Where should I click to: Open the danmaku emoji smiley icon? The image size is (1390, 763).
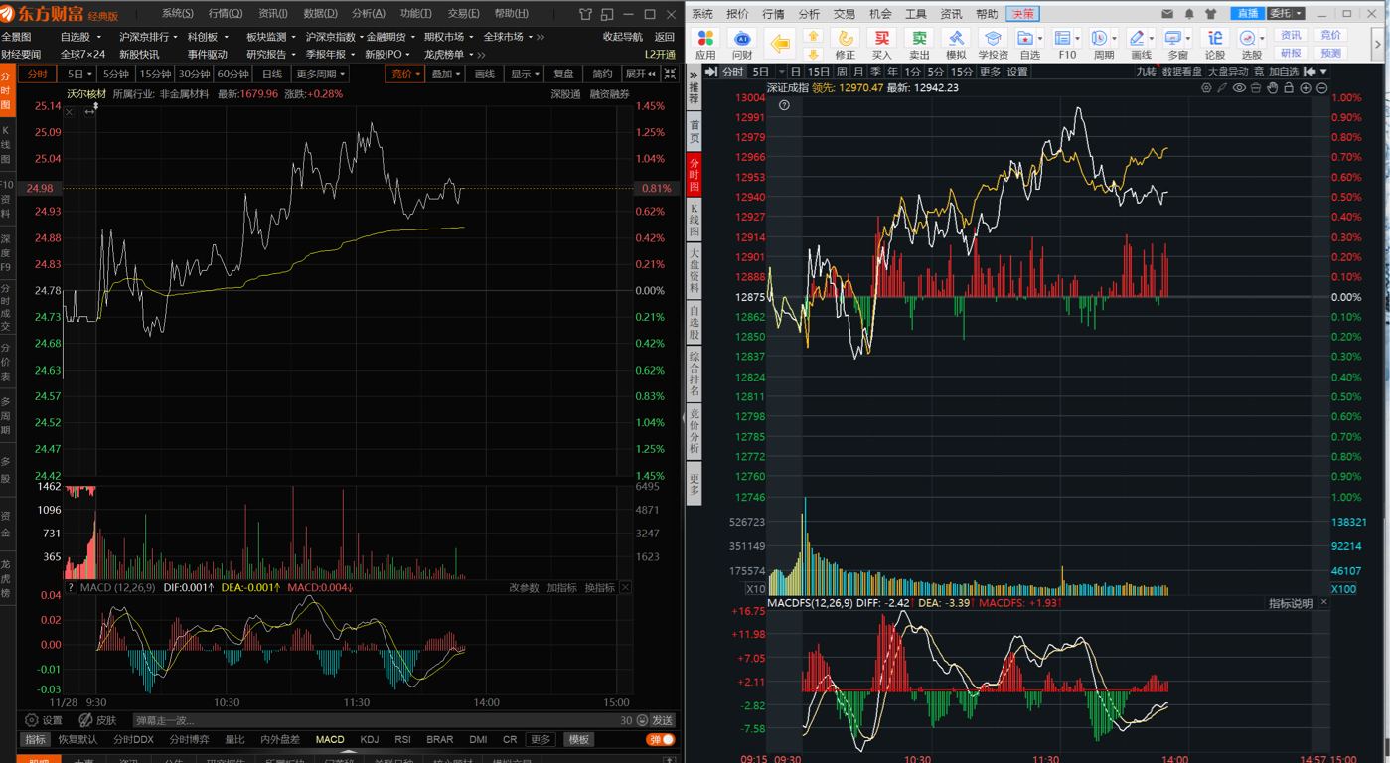coord(642,720)
